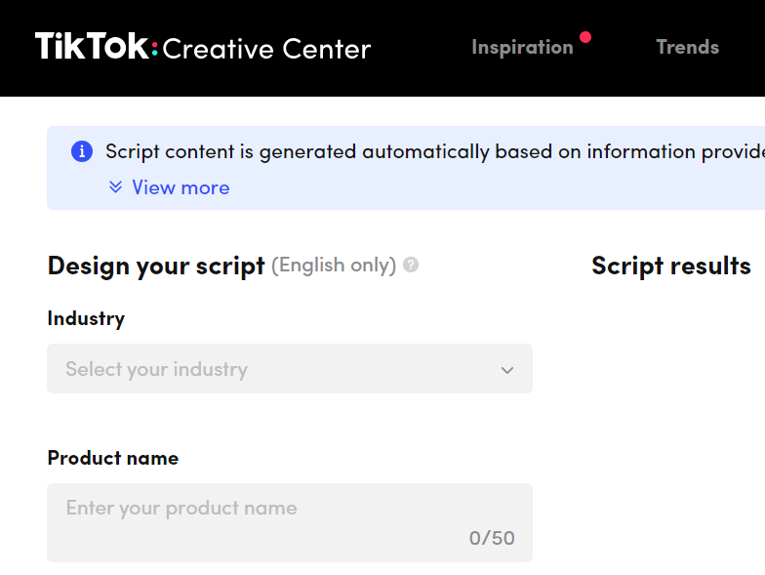765x575 pixels.
Task: Click the blue info icon in banner
Action: point(82,151)
